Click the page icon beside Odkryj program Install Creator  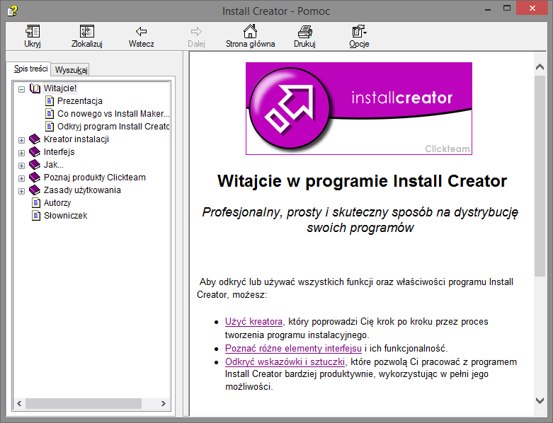click(x=50, y=127)
